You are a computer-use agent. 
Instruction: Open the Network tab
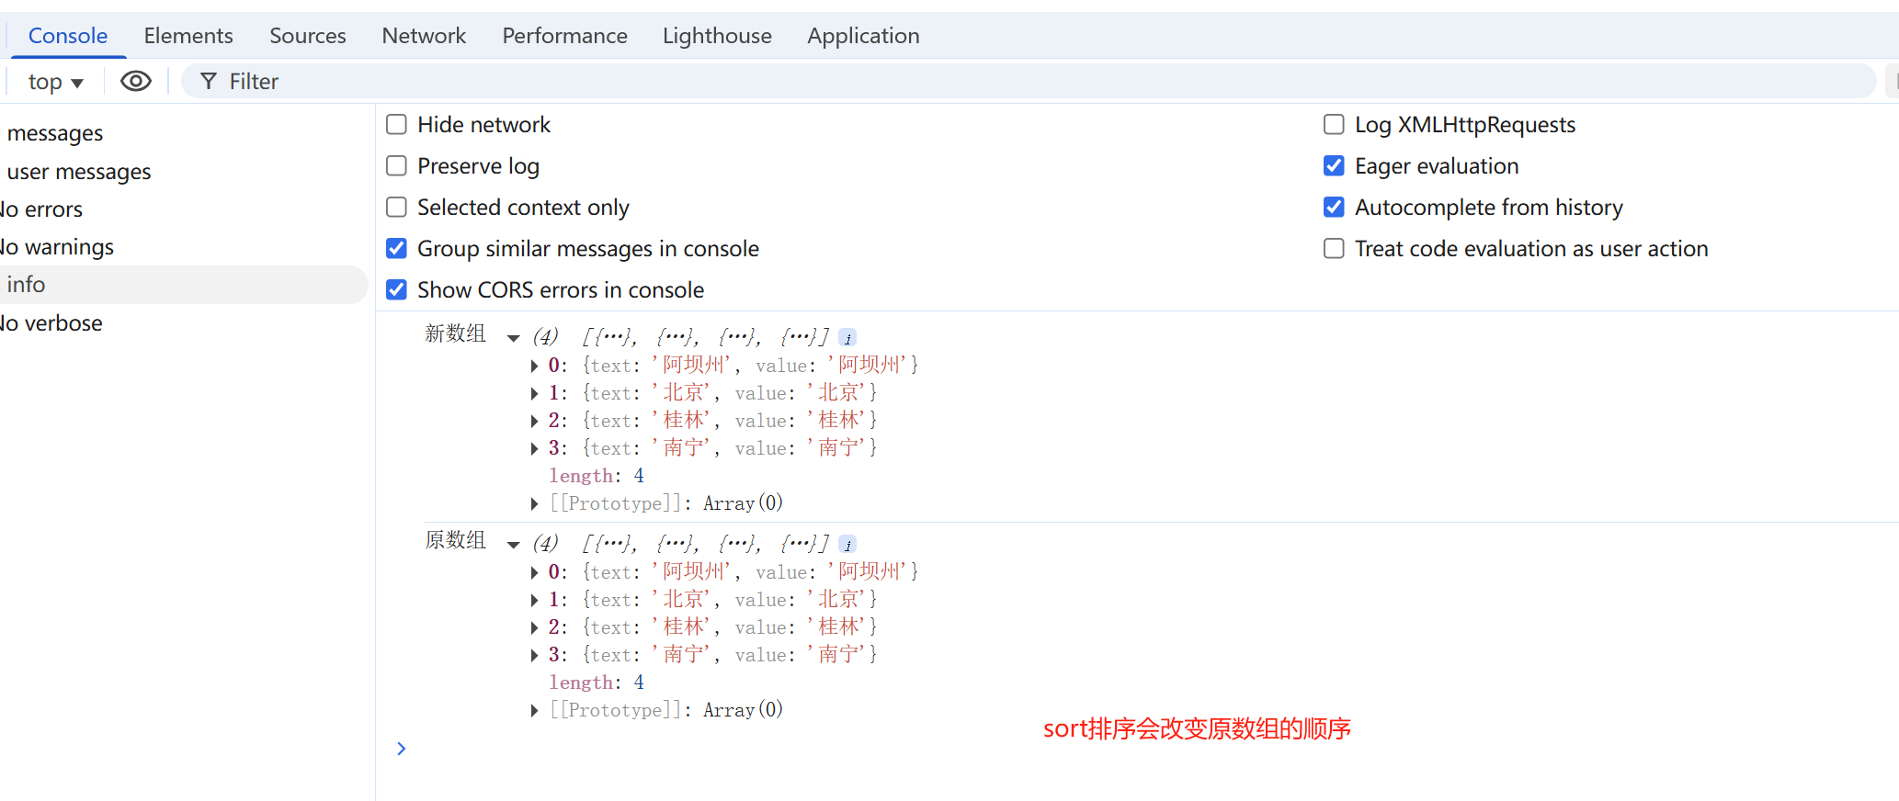[424, 36]
